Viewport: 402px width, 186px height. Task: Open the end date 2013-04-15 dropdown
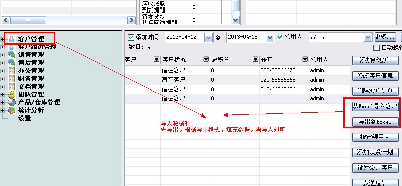pyautogui.click(x=270, y=38)
